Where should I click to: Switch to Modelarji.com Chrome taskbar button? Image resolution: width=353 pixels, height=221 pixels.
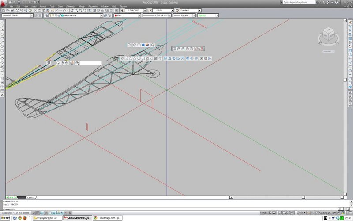tap(107, 218)
